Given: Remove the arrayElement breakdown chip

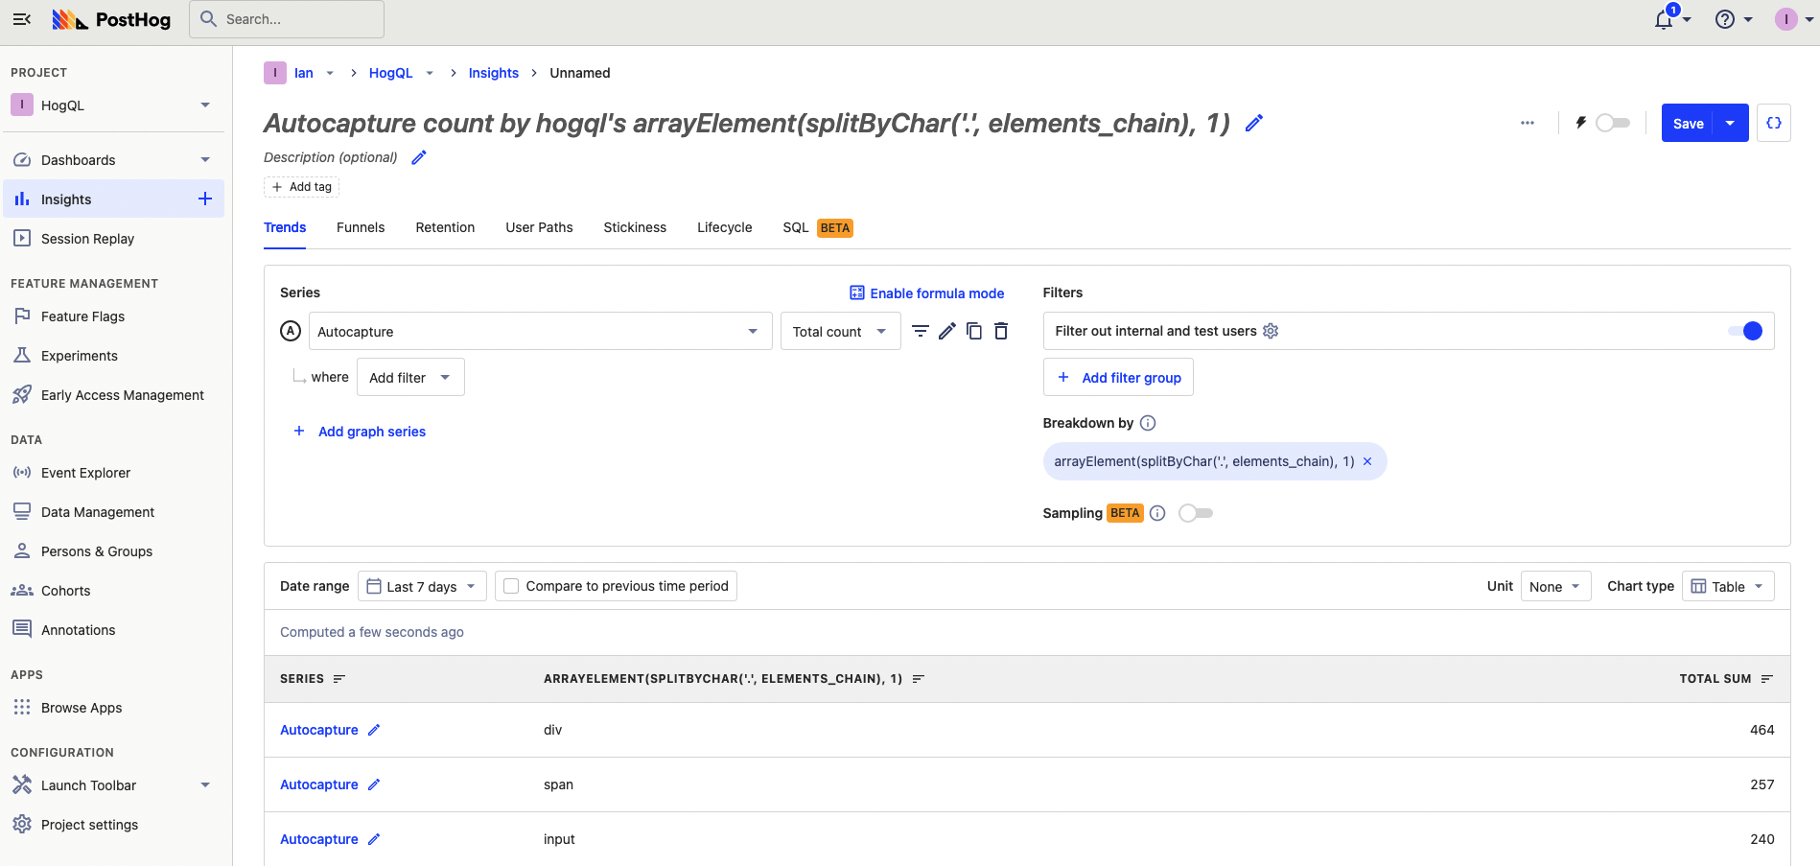Looking at the screenshot, I should tap(1367, 461).
